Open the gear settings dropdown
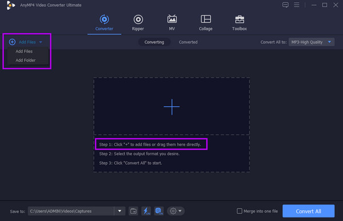Image resolution: width=343 pixels, height=221 pixels. (176, 211)
